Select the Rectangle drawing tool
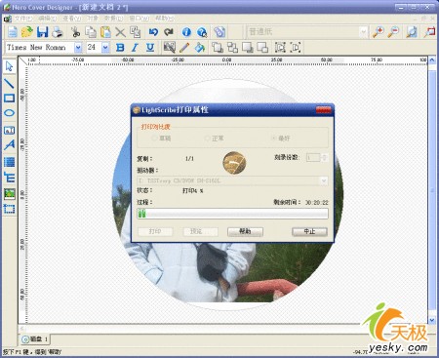 [9, 99]
